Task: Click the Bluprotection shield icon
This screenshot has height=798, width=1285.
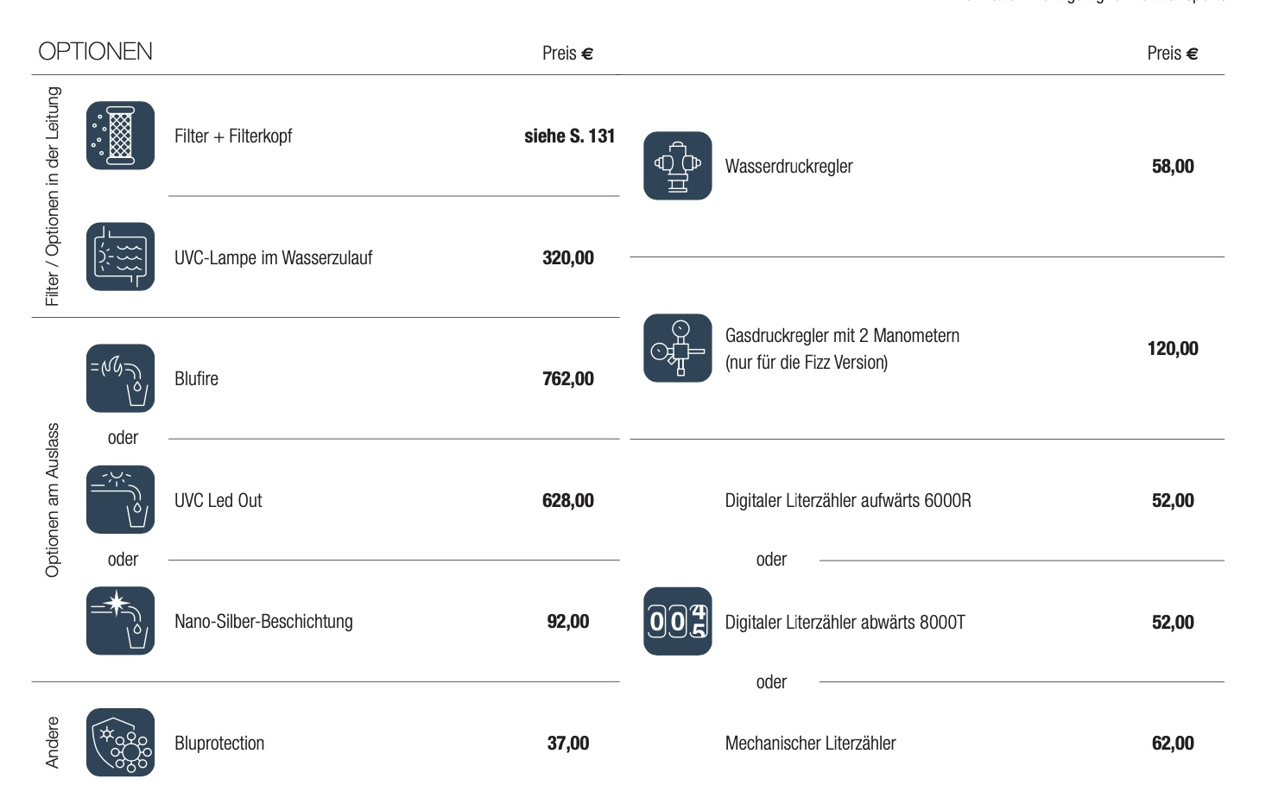Action: 120,742
